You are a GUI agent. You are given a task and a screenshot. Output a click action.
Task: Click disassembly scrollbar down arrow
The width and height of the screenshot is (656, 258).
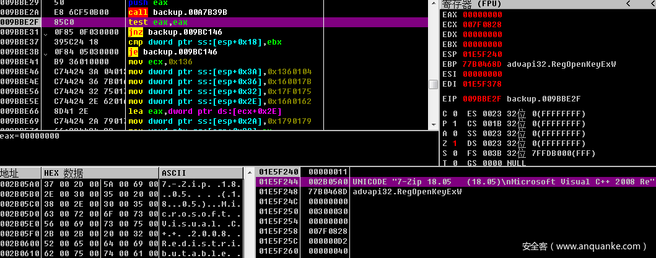434,124
